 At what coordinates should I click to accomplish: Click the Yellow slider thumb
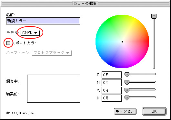tap(127, 90)
